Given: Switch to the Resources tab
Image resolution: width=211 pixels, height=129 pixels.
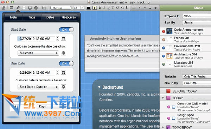Looking at the screenshot, I should 69,17.
